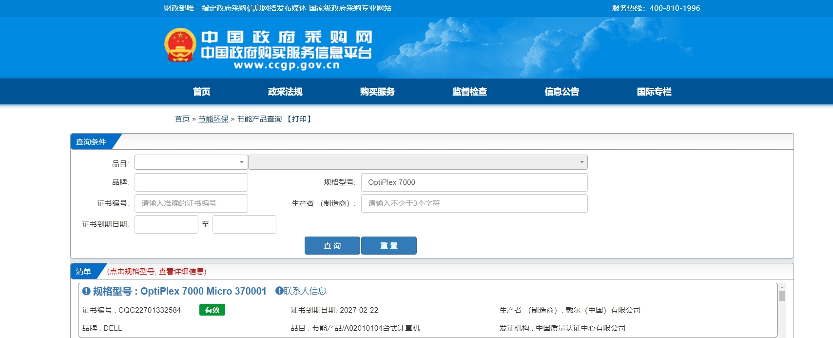Click the green 有效 status badge
The height and width of the screenshot is (338, 833).
[x=212, y=310]
